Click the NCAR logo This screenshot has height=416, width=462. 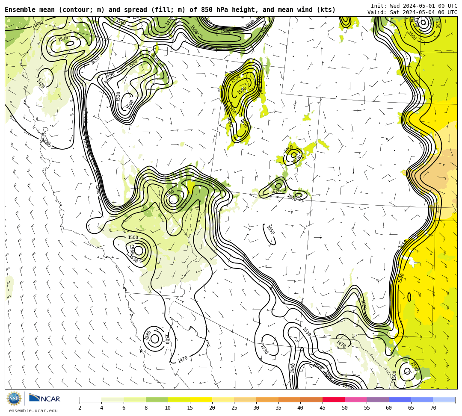[44, 398]
